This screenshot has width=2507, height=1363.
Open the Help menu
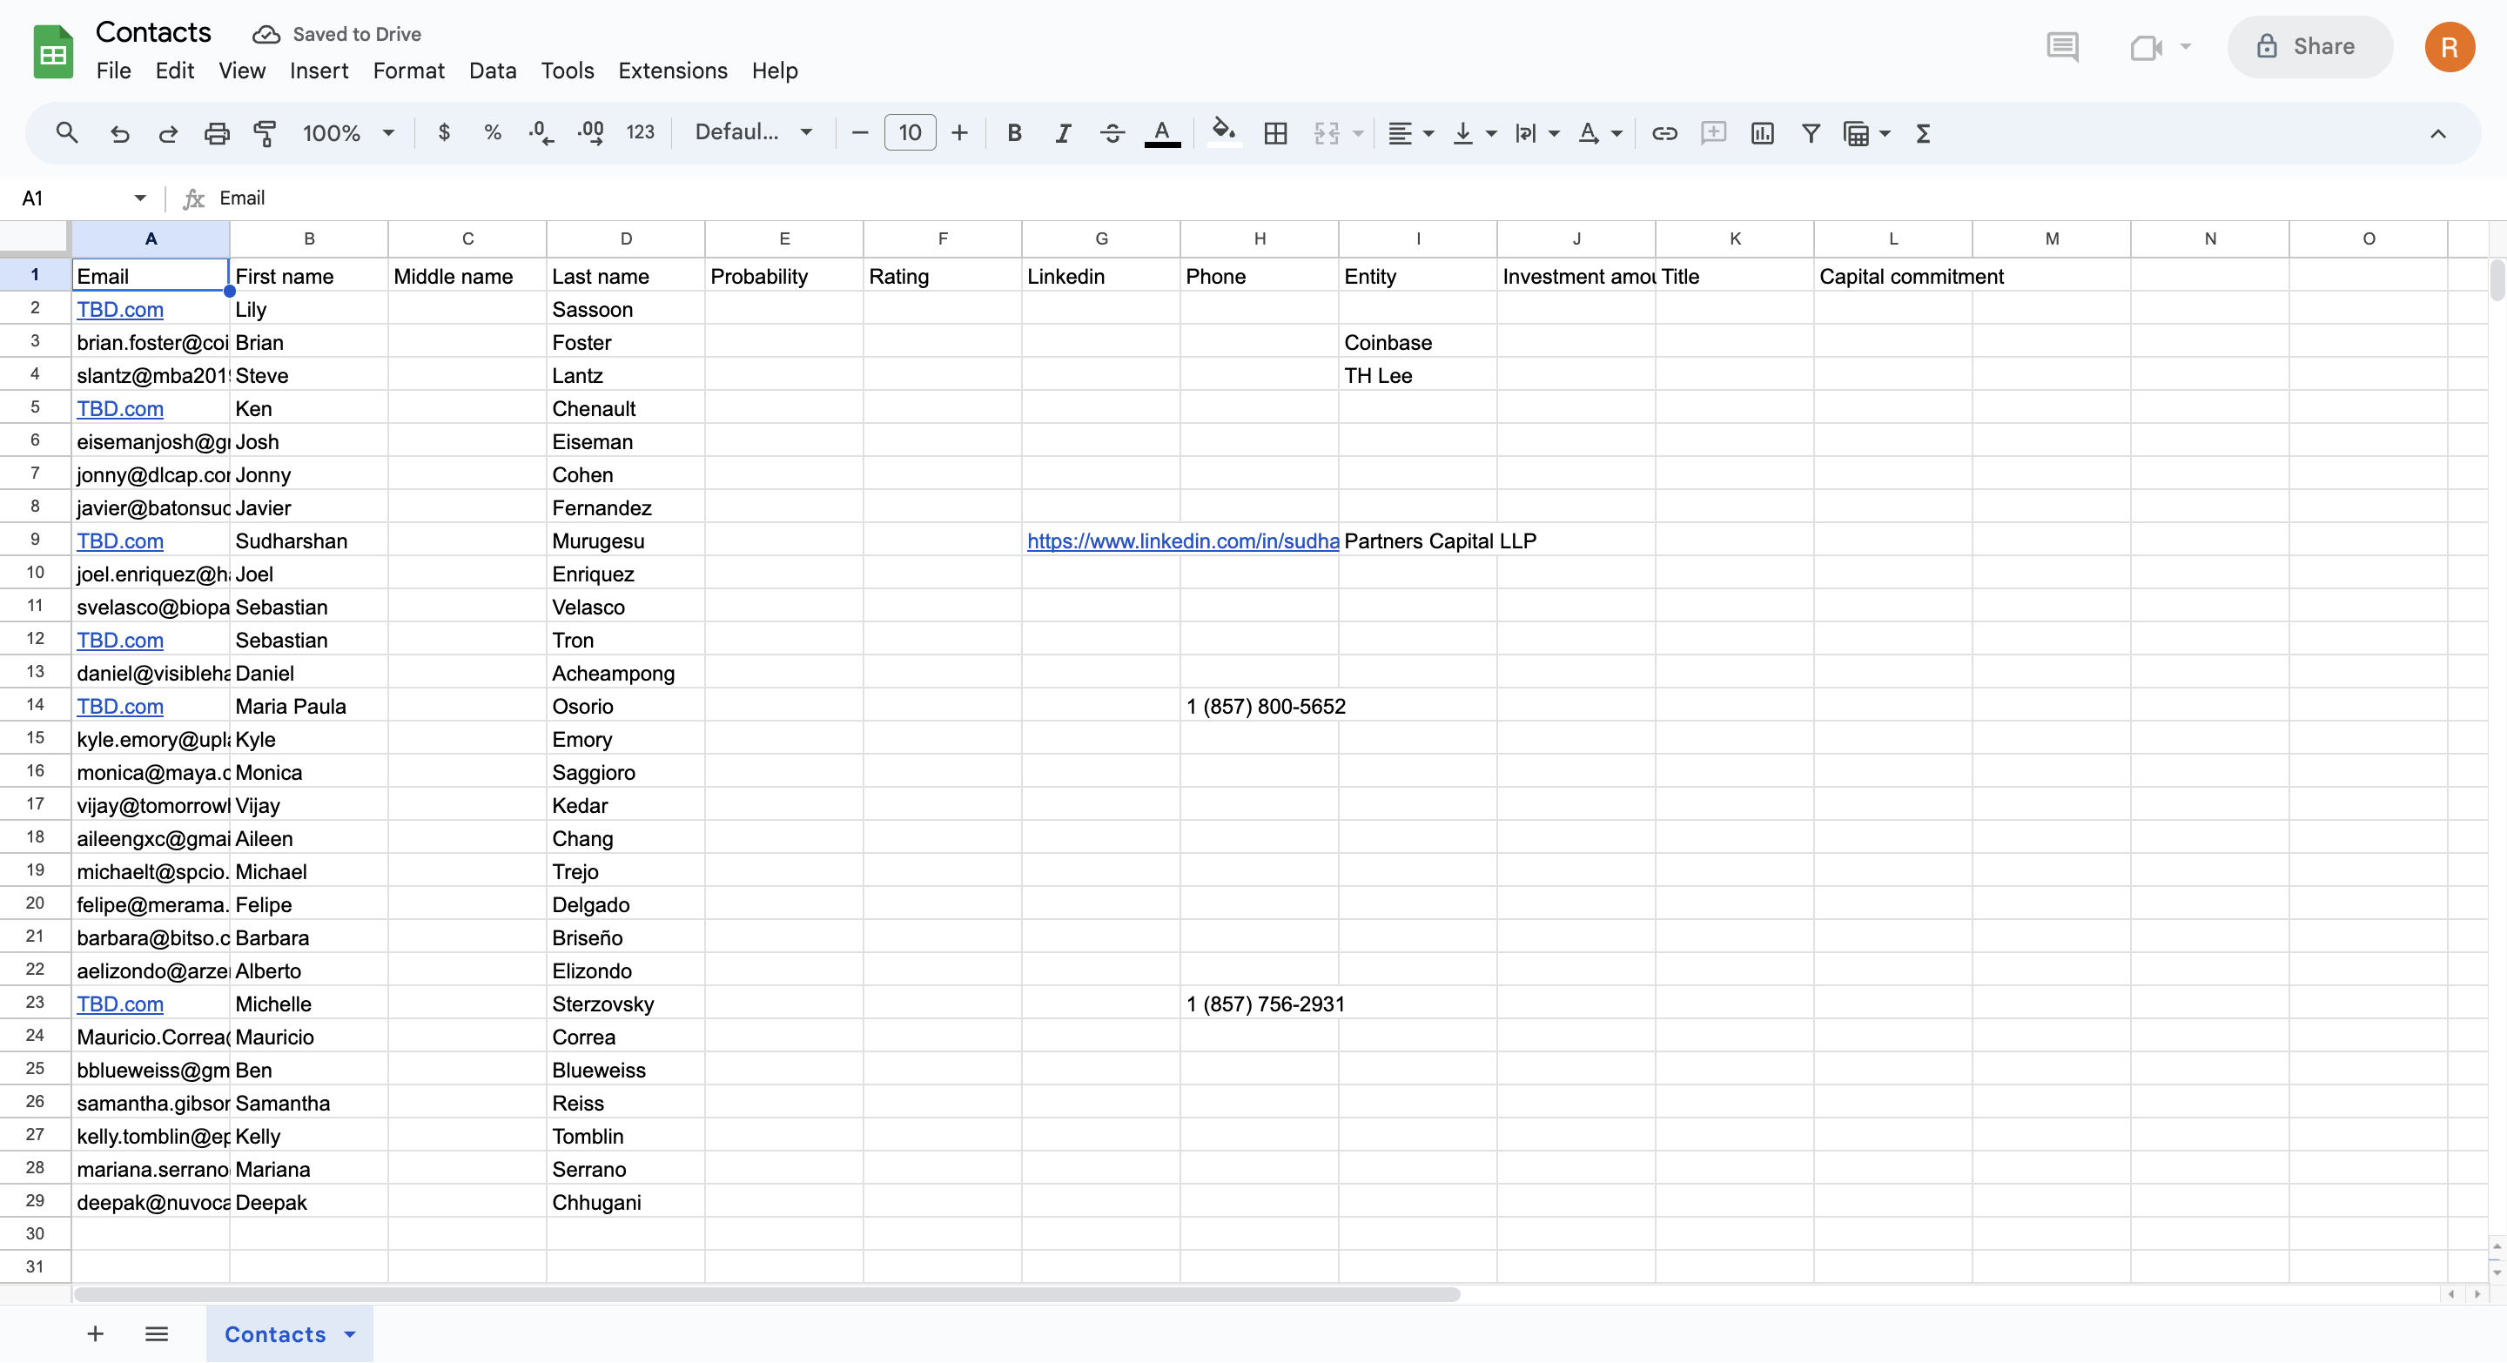775,70
